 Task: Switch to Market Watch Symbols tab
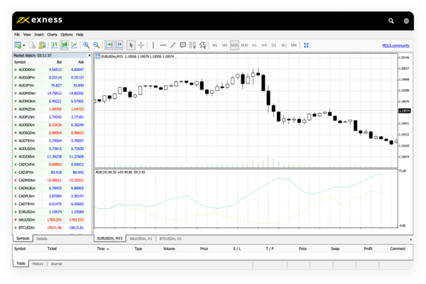click(x=23, y=239)
